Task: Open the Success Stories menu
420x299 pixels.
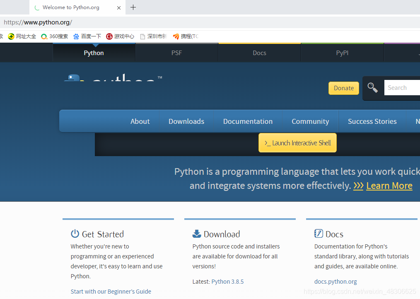Action: coord(372,121)
